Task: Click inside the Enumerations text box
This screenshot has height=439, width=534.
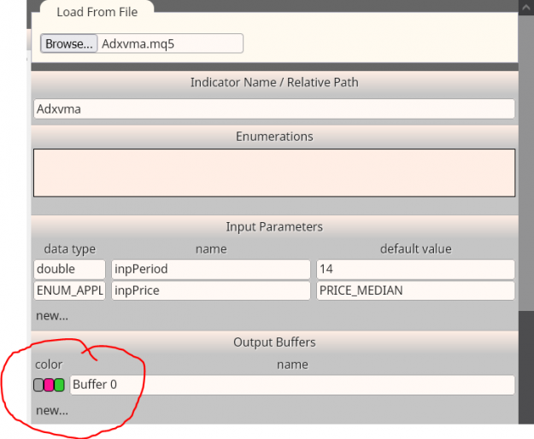Action: (x=274, y=173)
